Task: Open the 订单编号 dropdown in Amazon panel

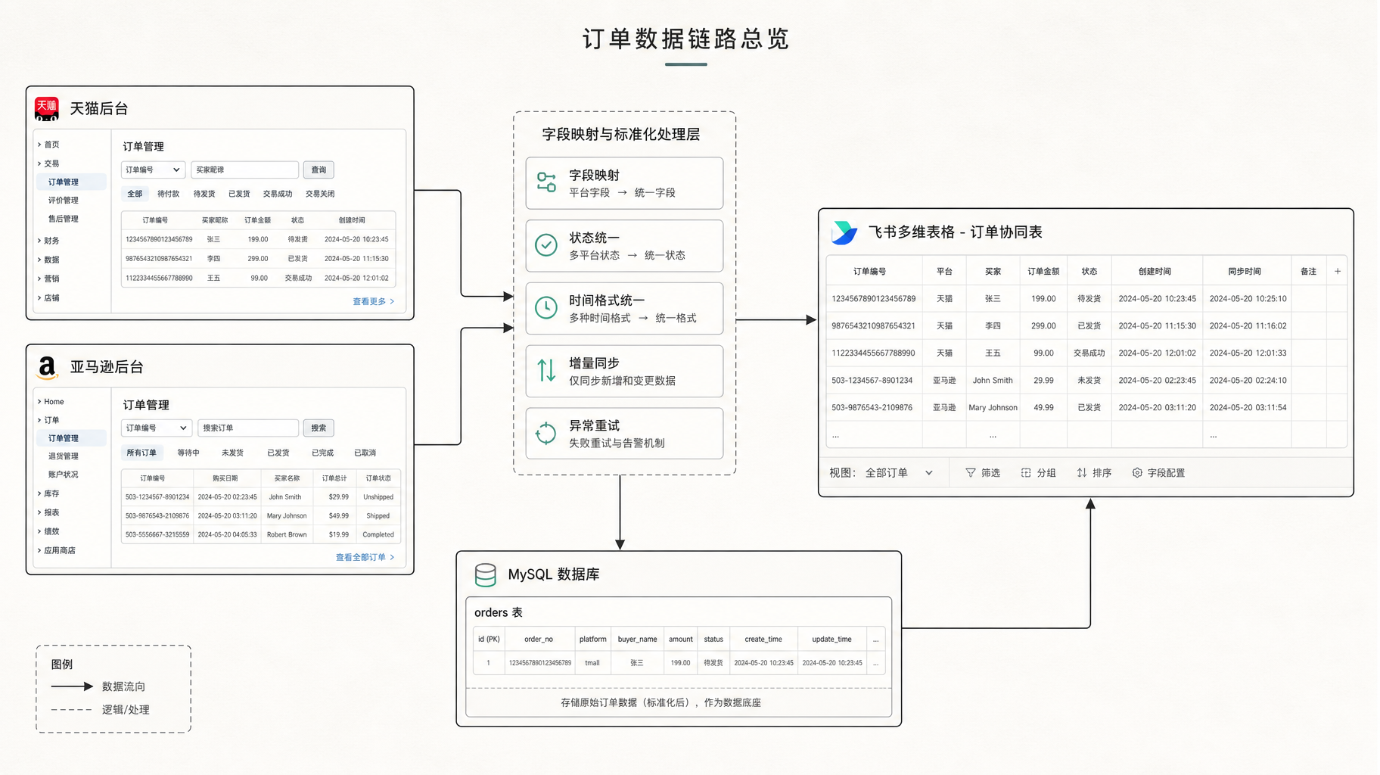Action: tap(157, 428)
